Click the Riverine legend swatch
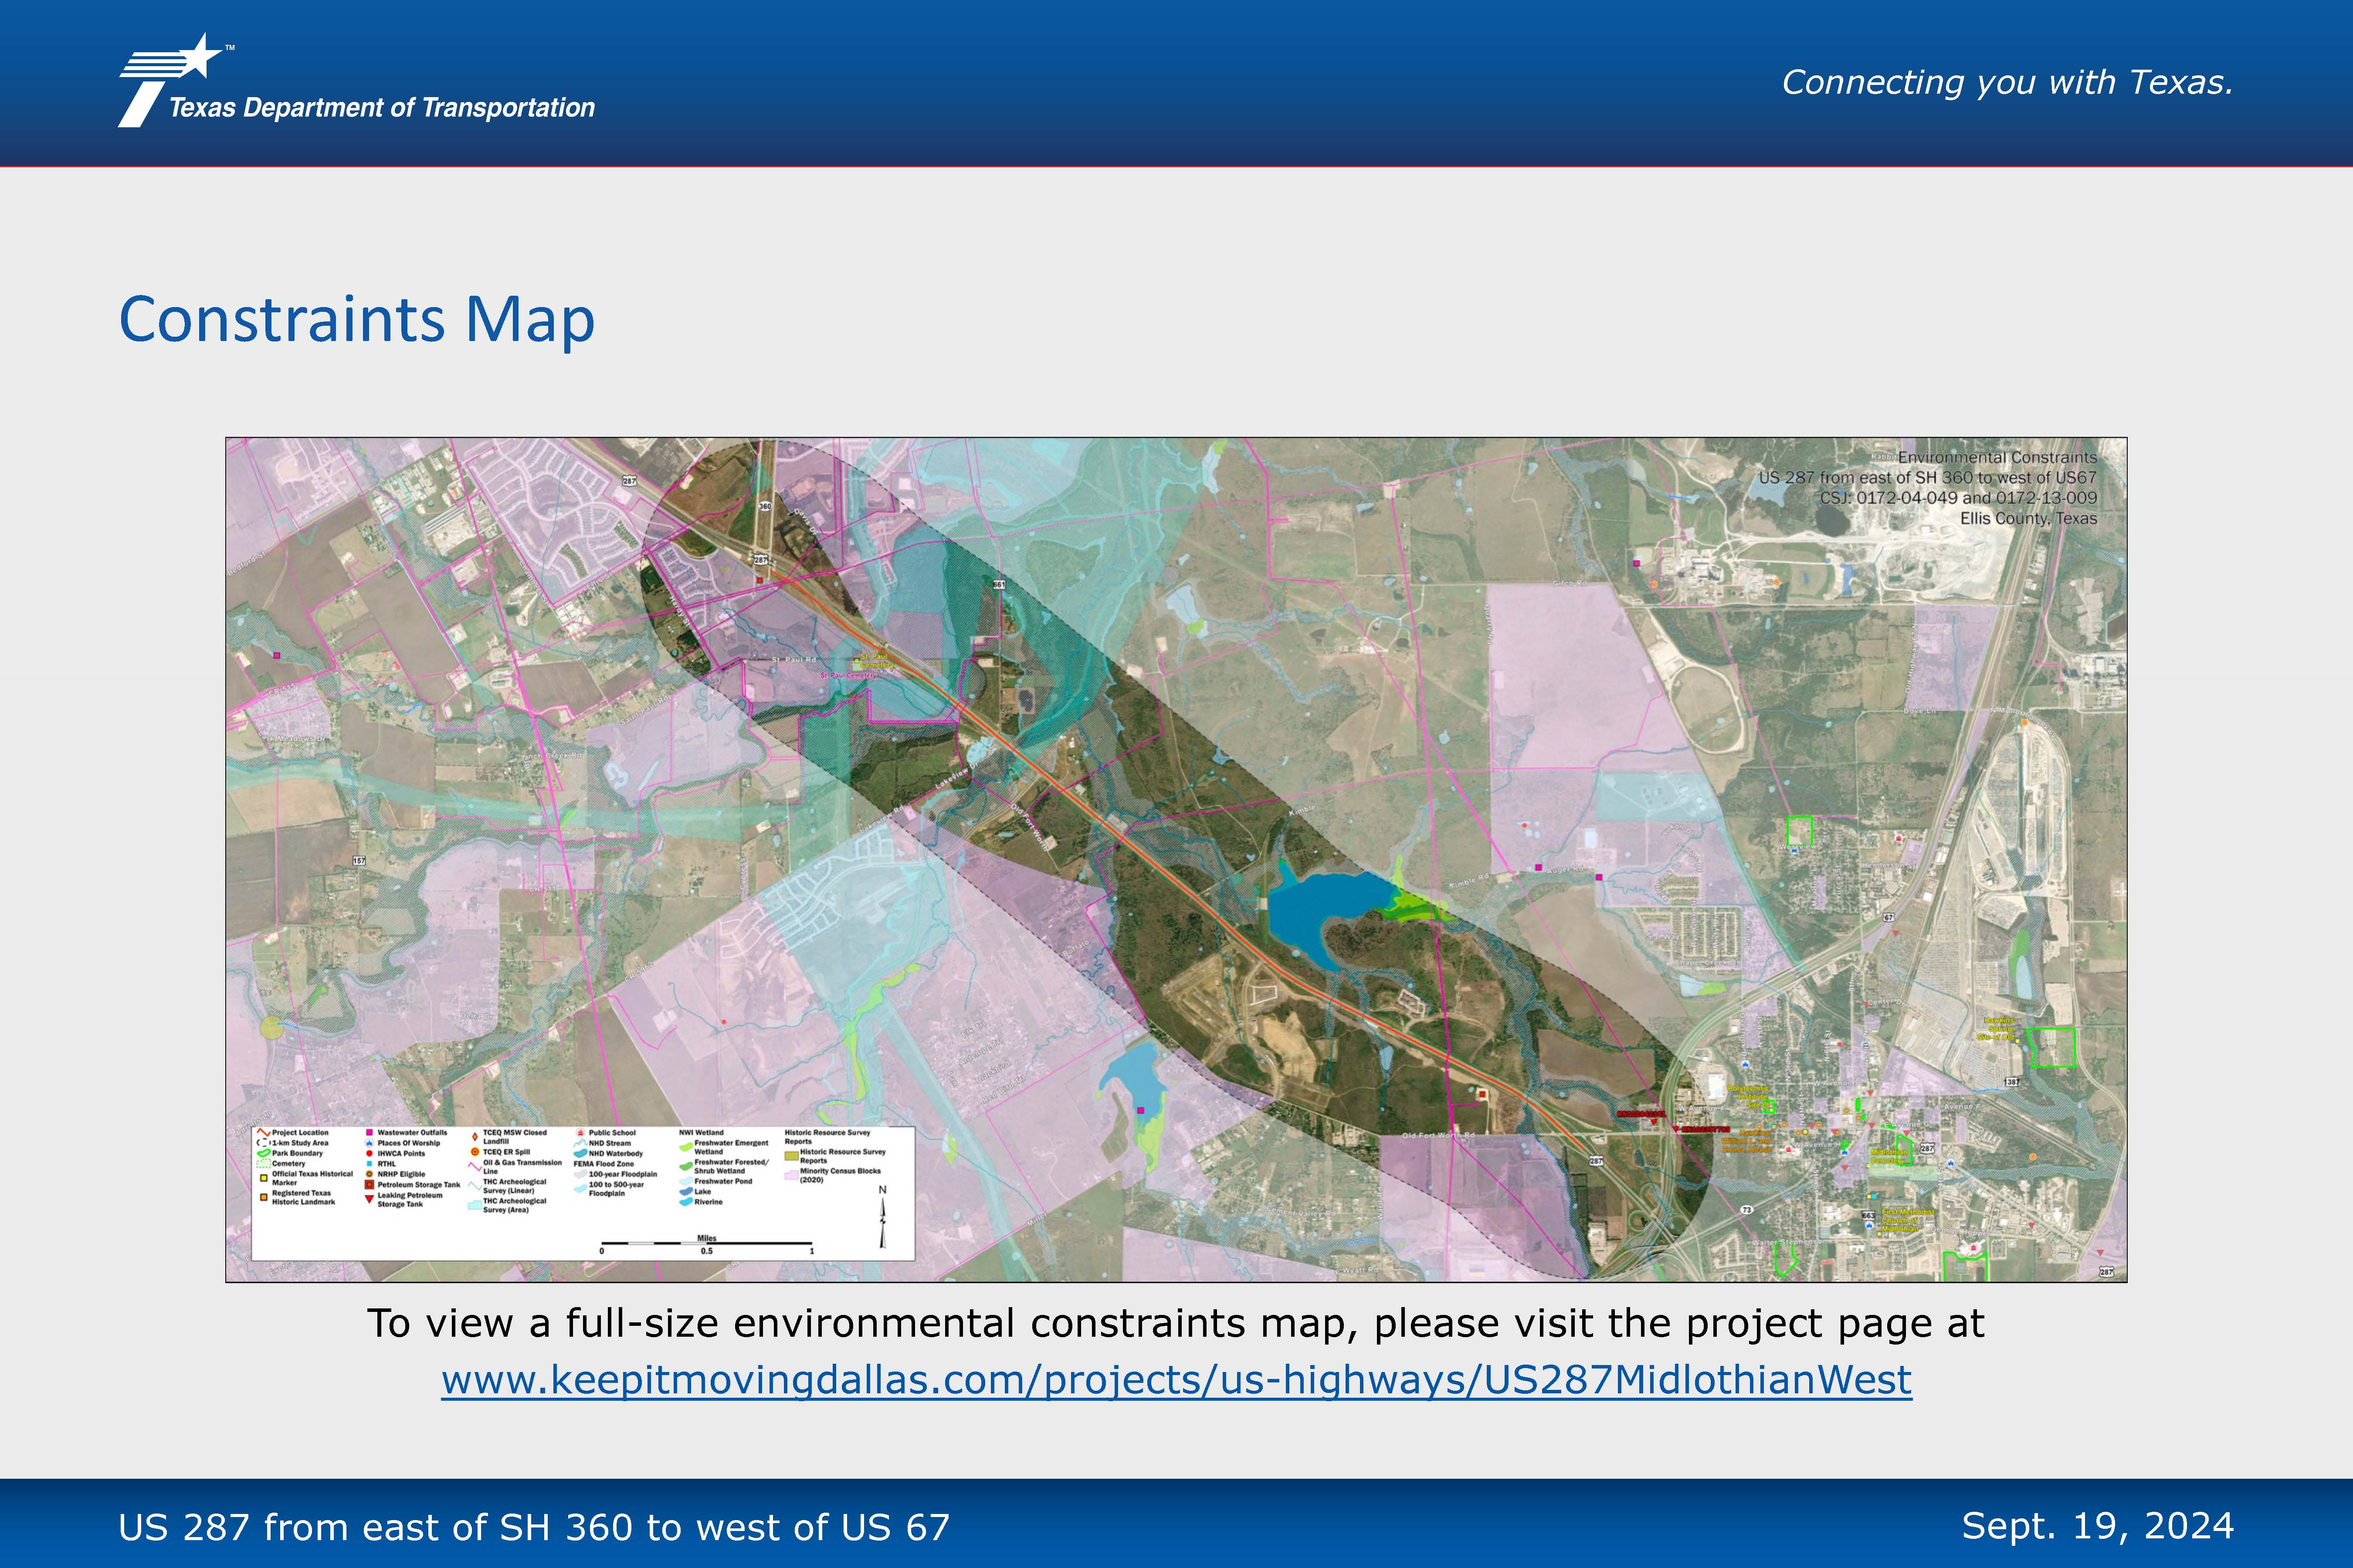 point(686,1202)
